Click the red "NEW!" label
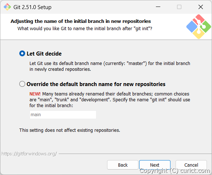Viewport: 212px width, 175px height. pos(35,94)
